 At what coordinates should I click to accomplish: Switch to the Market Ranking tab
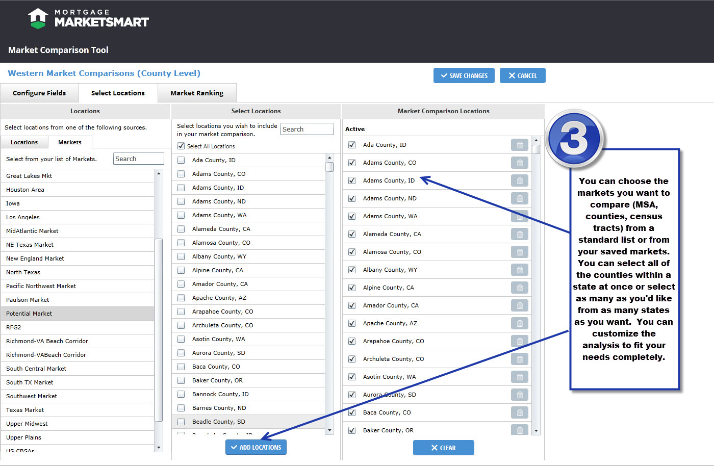coord(197,93)
